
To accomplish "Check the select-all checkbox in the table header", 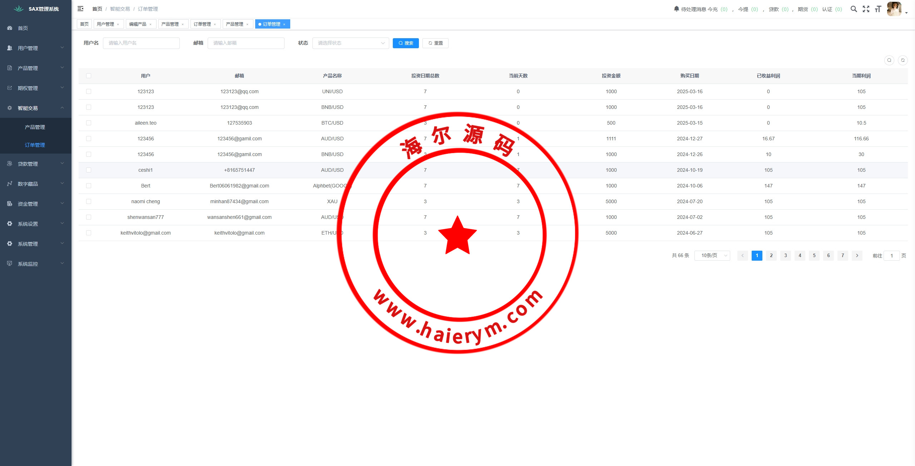I will [x=89, y=76].
